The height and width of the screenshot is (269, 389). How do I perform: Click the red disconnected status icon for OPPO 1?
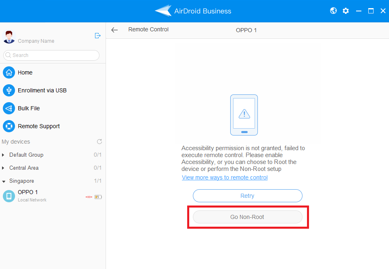(89, 197)
